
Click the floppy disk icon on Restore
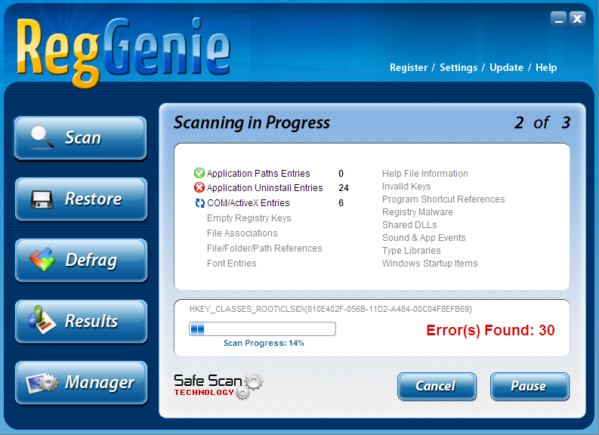42,199
